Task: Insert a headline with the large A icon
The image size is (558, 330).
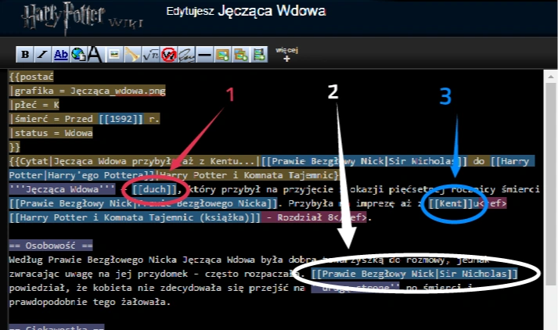Action: click(95, 55)
